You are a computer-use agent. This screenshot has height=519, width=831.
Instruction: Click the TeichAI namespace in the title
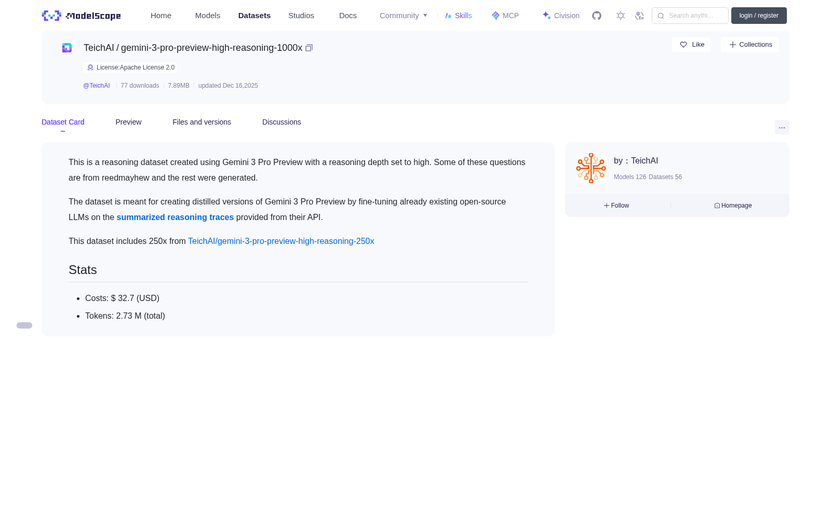pyautogui.click(x=99, y=48)
